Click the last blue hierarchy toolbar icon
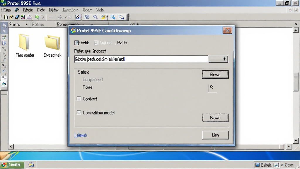 121,17
